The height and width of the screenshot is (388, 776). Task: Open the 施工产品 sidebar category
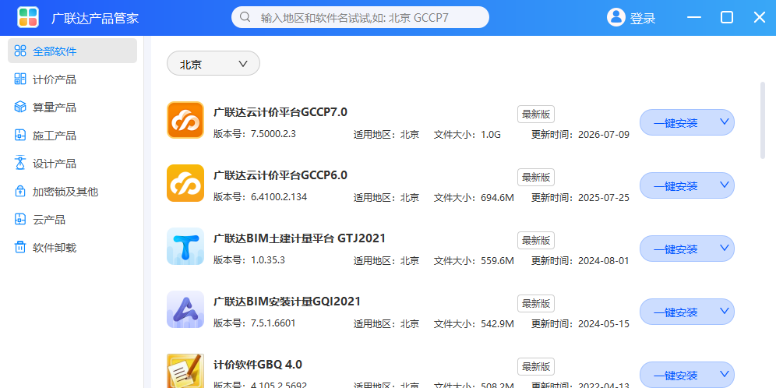click(72, 136)
